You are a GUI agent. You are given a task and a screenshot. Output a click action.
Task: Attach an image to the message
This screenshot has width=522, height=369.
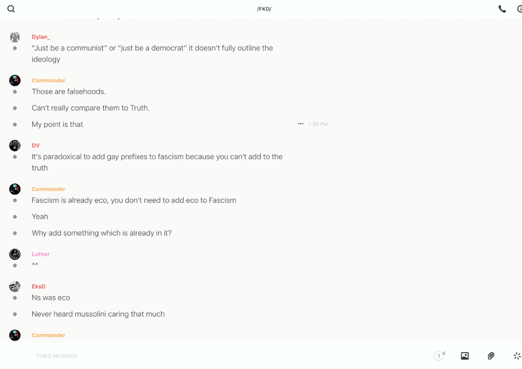point(465,356)
